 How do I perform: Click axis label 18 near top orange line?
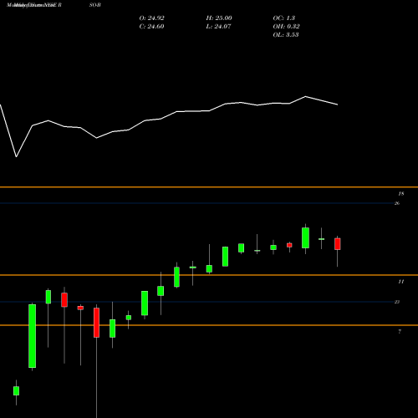coord(401,194)
